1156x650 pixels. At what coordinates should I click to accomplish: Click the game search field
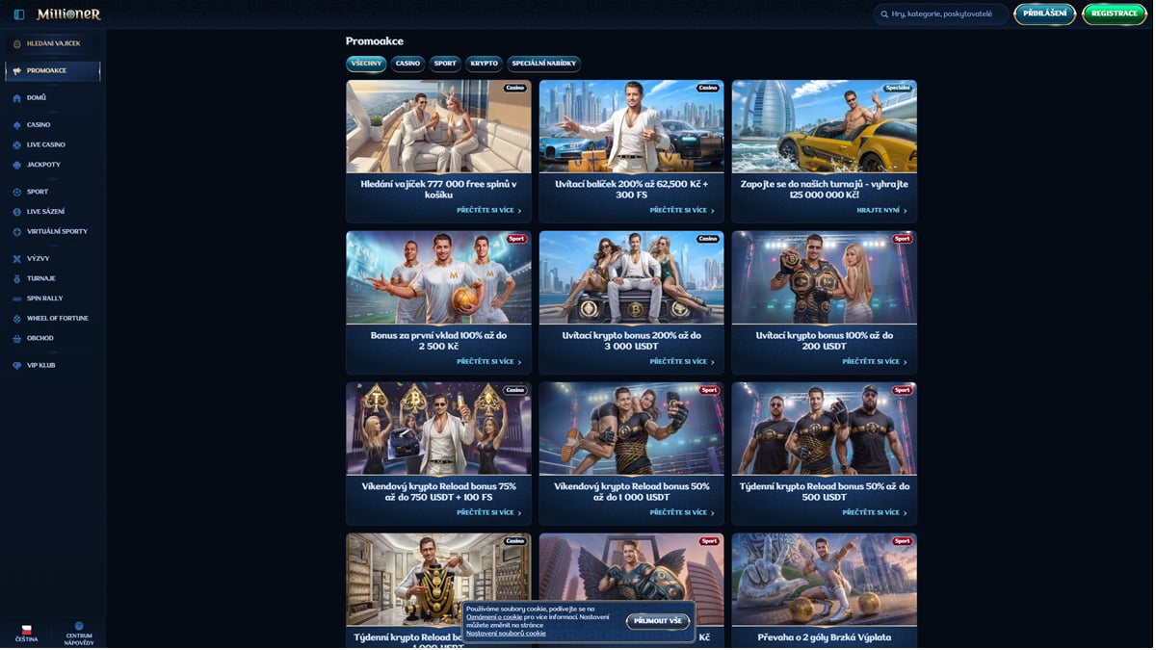939,14
